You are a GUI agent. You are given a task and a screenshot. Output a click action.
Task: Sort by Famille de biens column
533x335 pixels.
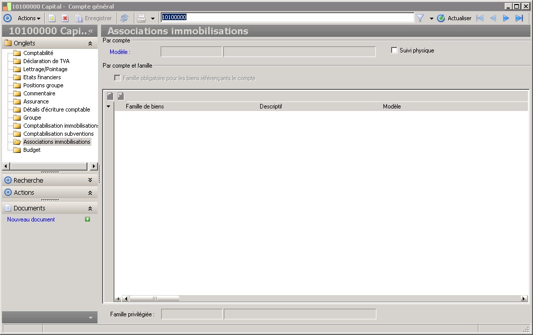pos(145,106)
